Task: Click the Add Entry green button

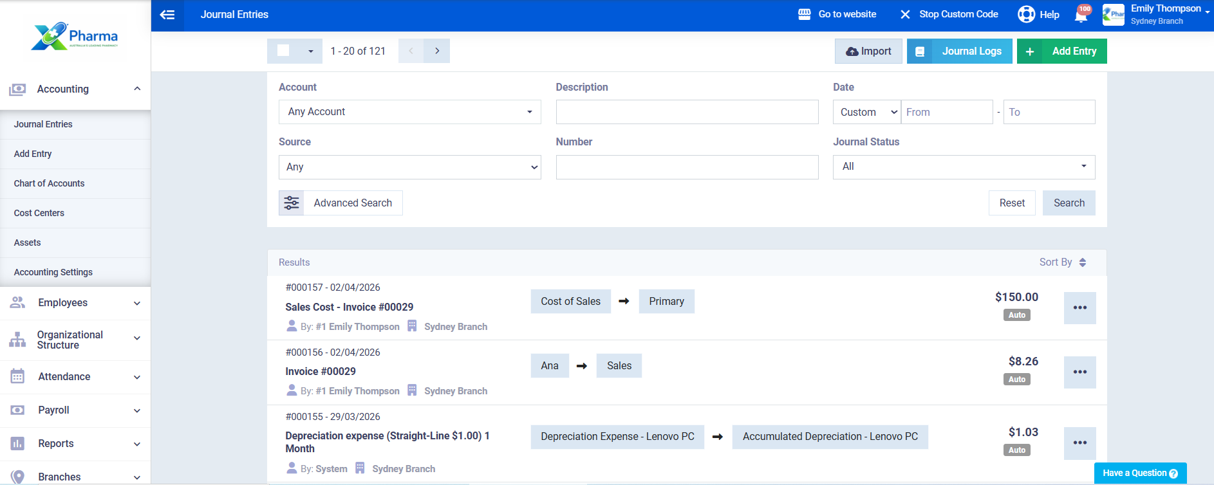Action: click(x=1062, y=51)
